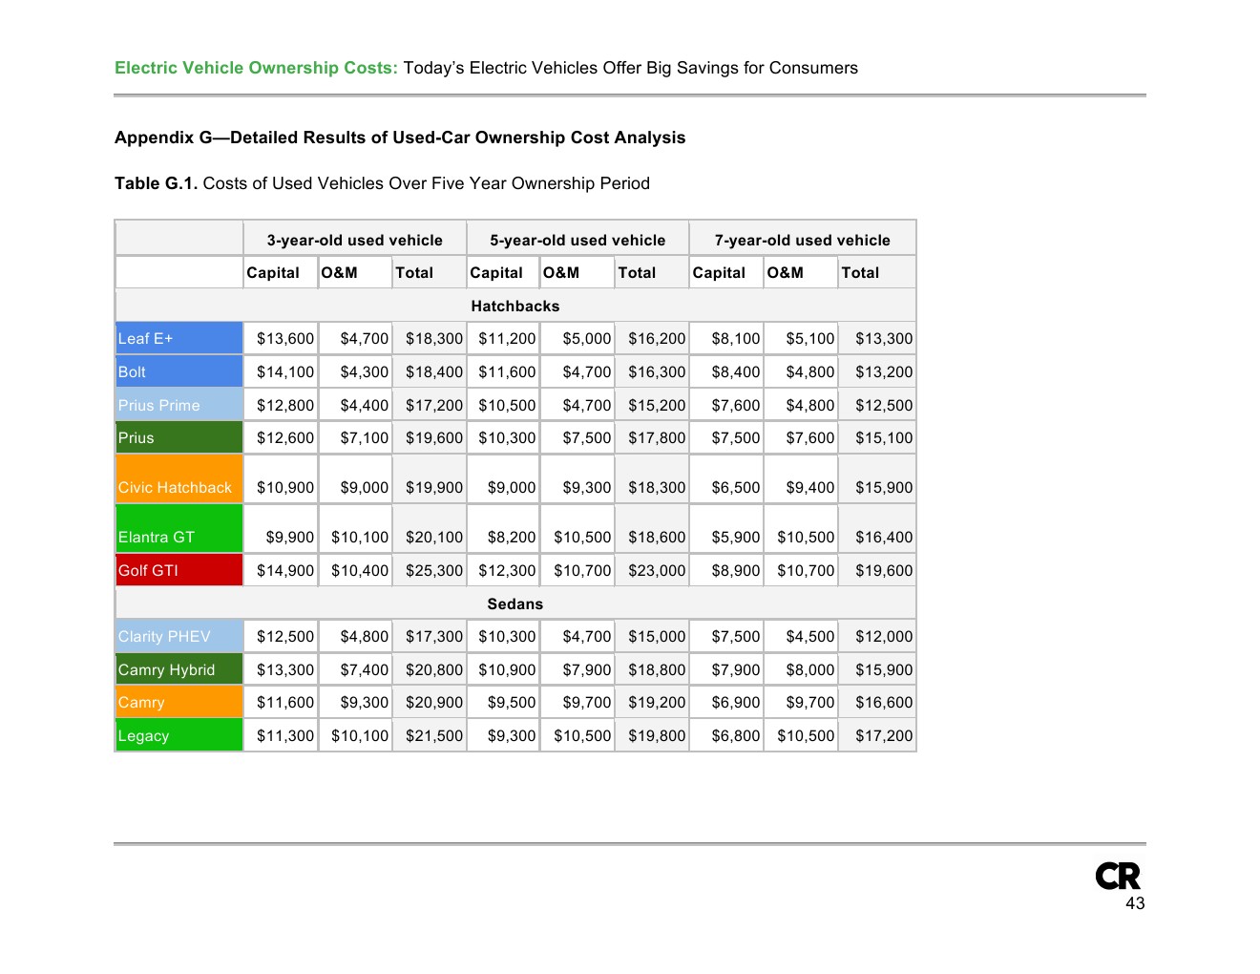Select the red Golf GTI label
Image resolution: width=1260 pixels, height=974 pixels.
point(178,570)
